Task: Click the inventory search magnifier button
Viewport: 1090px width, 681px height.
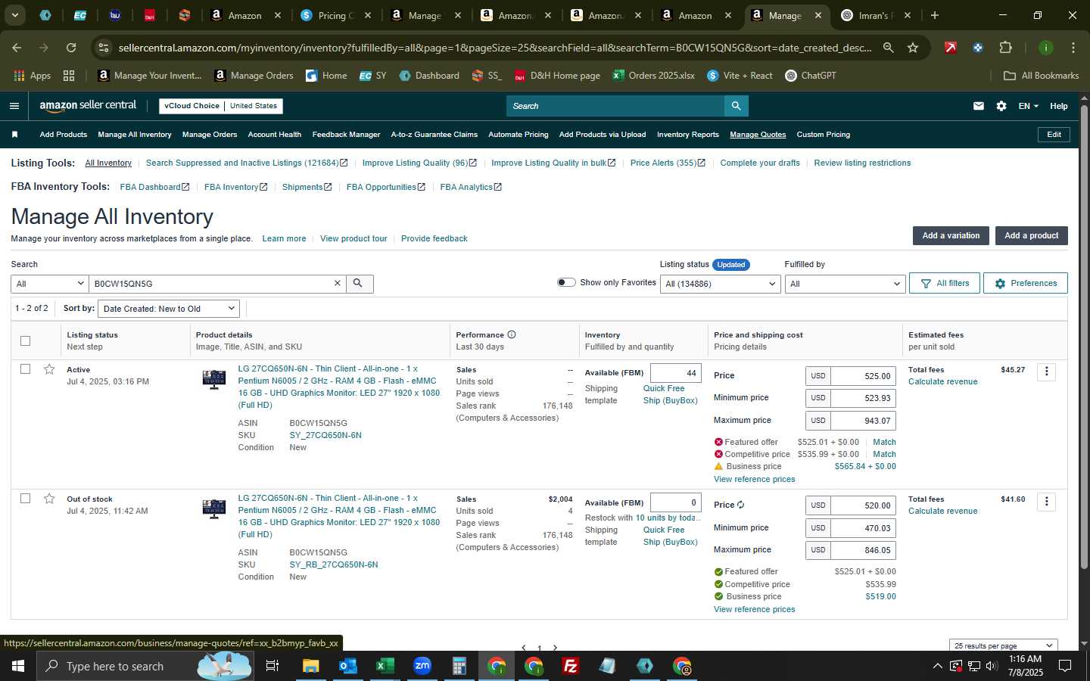Action: point(360,283)
